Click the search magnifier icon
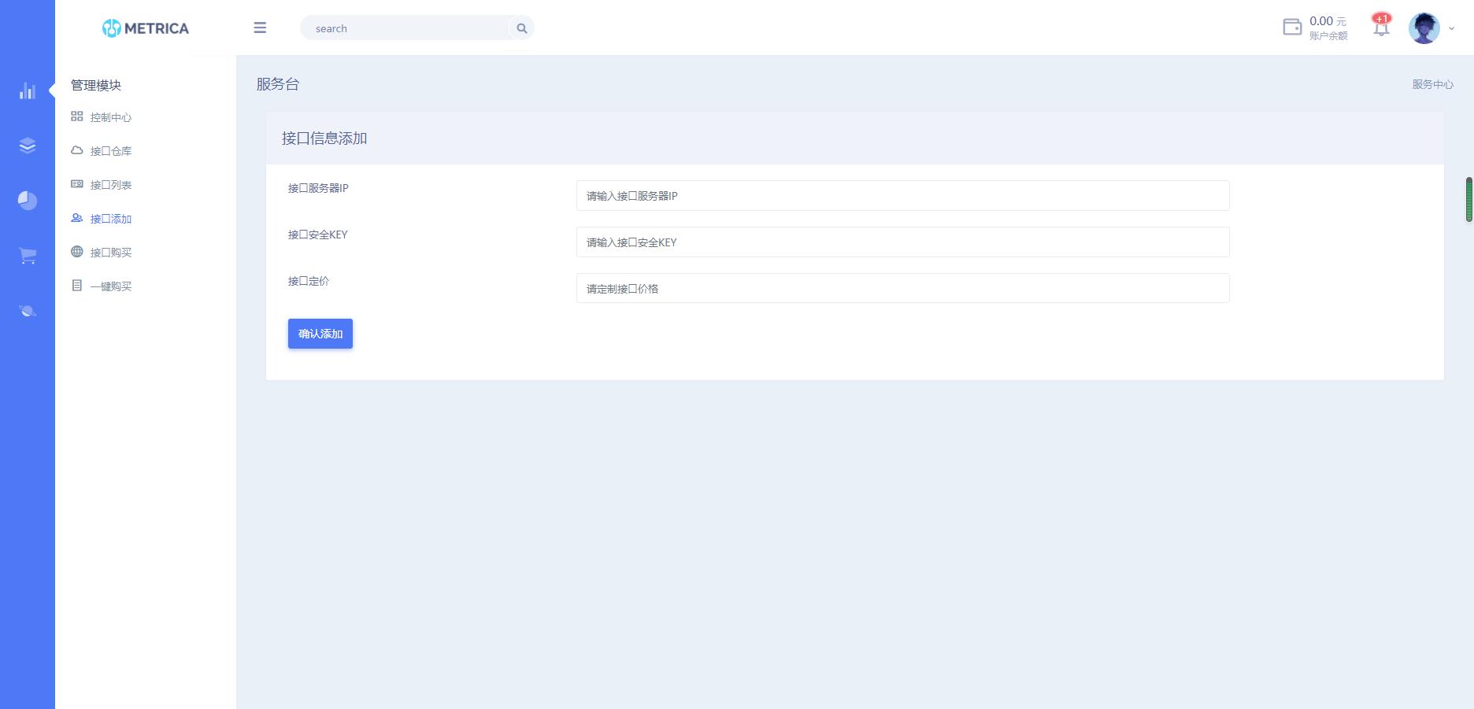Screen dimensions: 1474x709 (521, 28)
